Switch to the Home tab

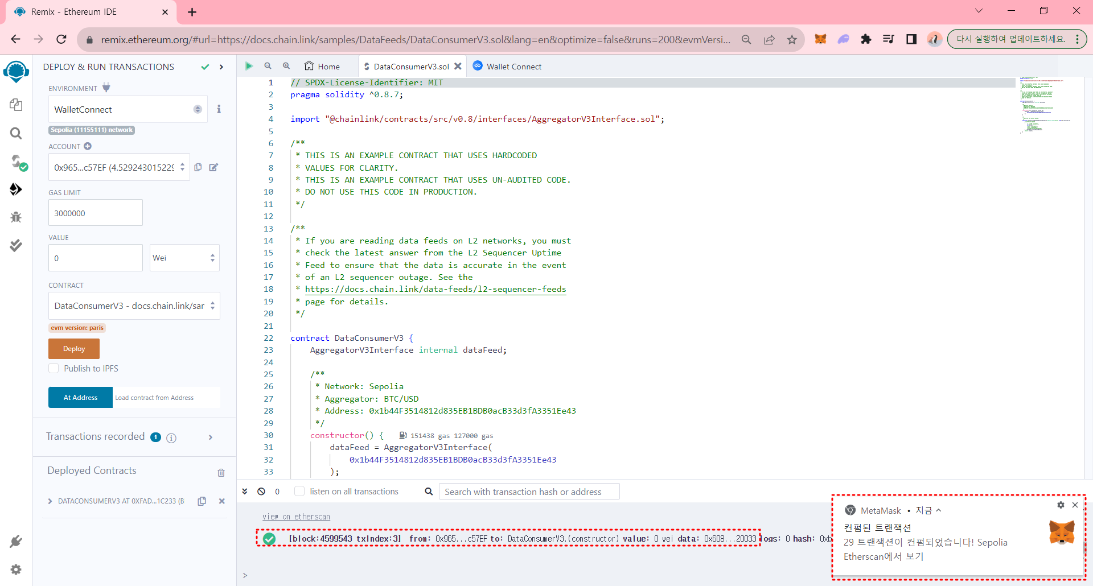(x=322, y=67)
